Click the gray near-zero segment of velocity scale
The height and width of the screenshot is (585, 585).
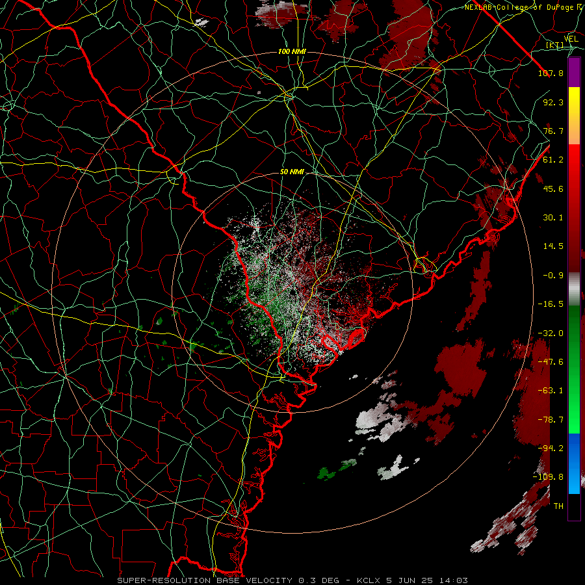[x=574, y=289]
